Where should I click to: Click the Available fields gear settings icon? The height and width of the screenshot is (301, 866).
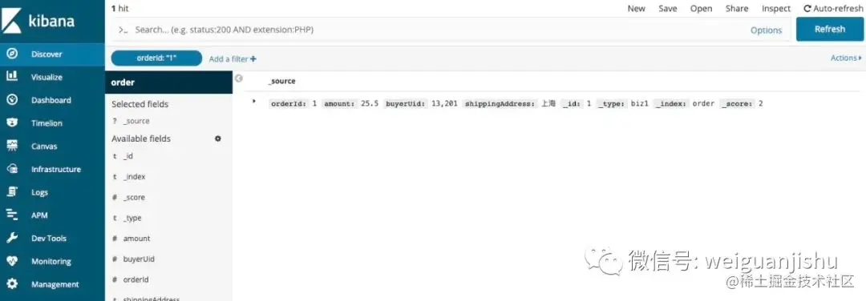coord(217,138)
